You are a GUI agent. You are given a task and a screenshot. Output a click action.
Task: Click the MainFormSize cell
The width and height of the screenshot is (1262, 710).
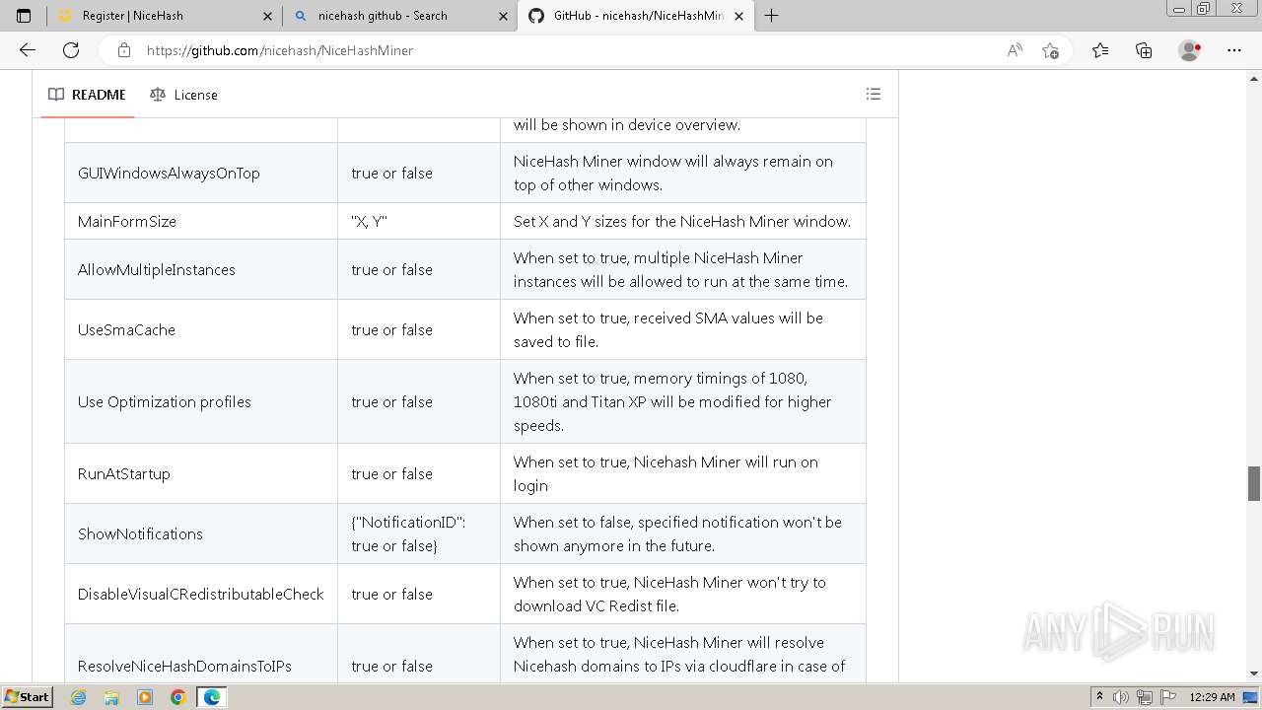point(201,221)
